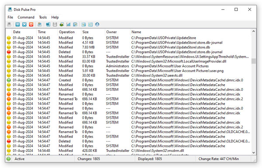The width and height of the screenshot is (262, 168).
Task: Click yellow circle on the 7.83 MB store.db row
Action: [x=9, y=47]
